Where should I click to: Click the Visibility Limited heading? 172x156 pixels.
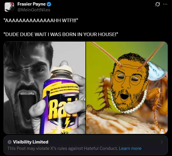[x=31, y=142]
